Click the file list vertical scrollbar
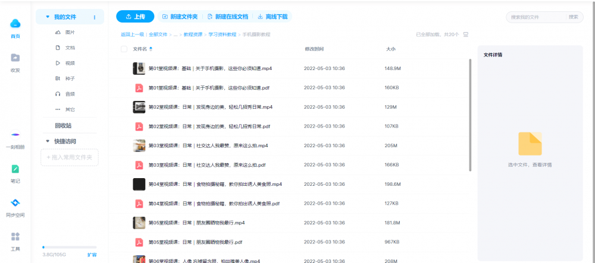 (x=471, y=115)
